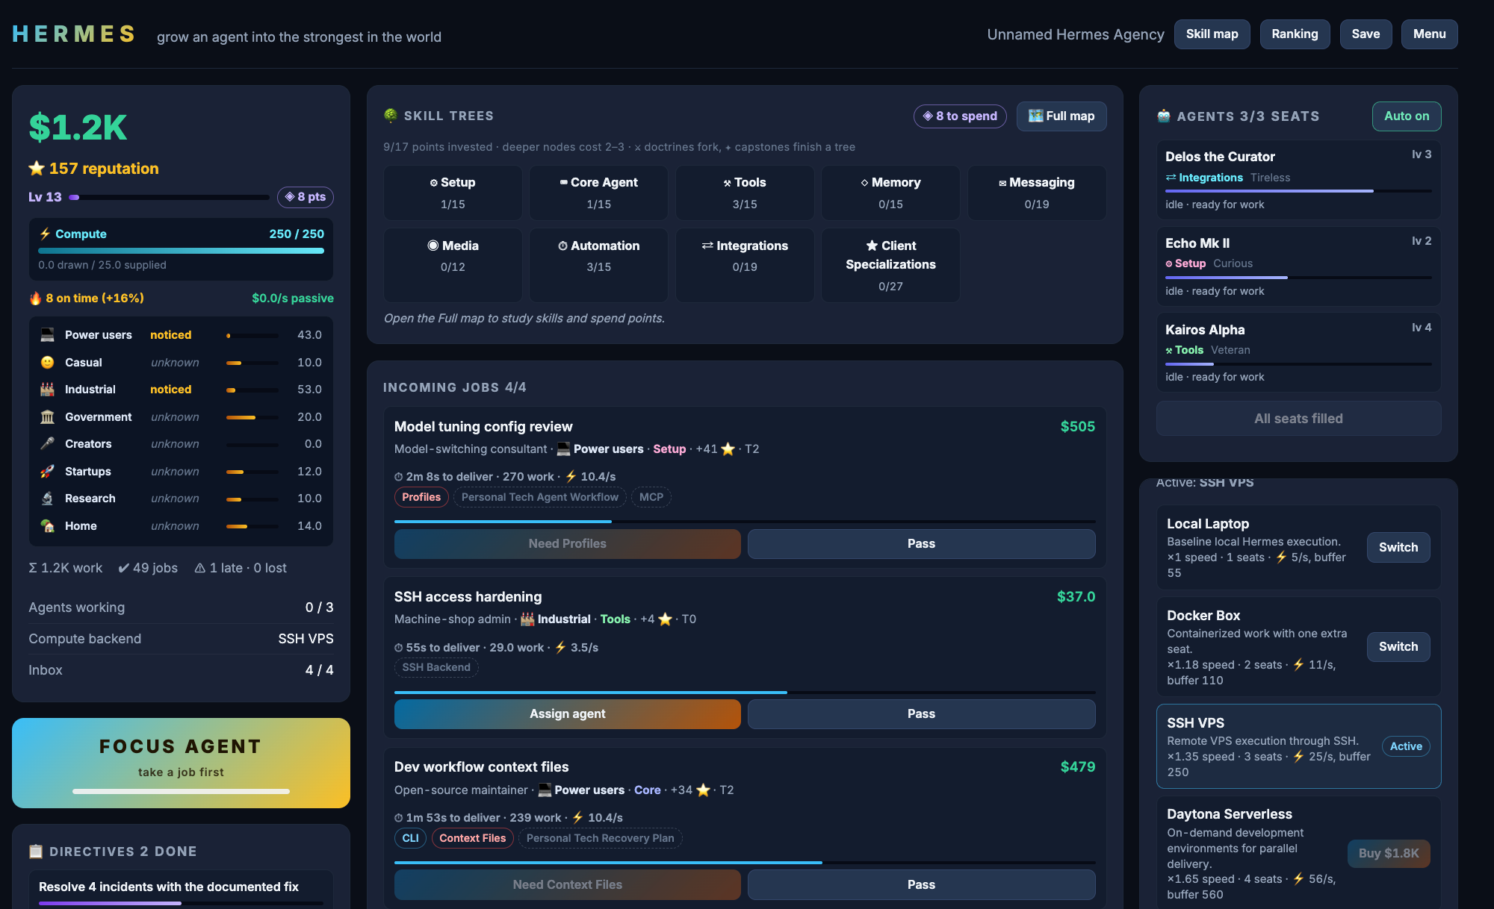Viewport: 1494px width, 909px height.
Task: Select the Messaging skill tree tile
Action: click(1037, 193)
